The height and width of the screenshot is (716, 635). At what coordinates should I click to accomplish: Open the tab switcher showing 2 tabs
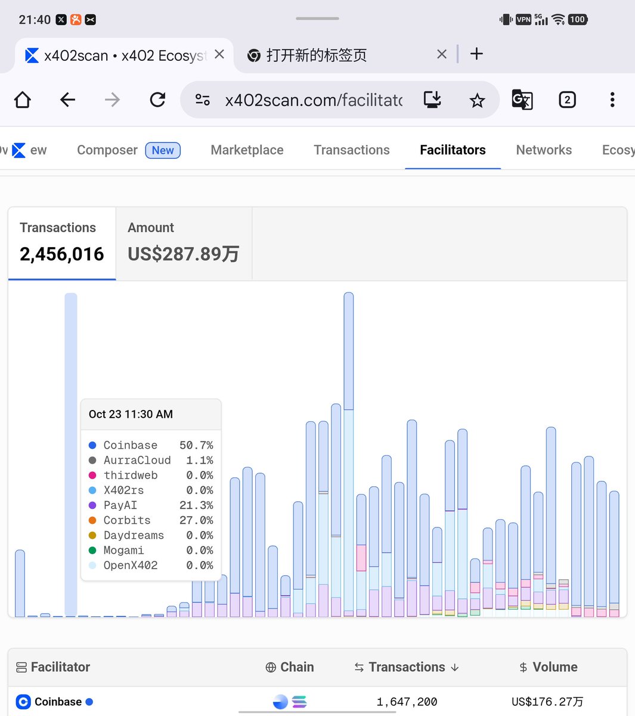point(566,100)
